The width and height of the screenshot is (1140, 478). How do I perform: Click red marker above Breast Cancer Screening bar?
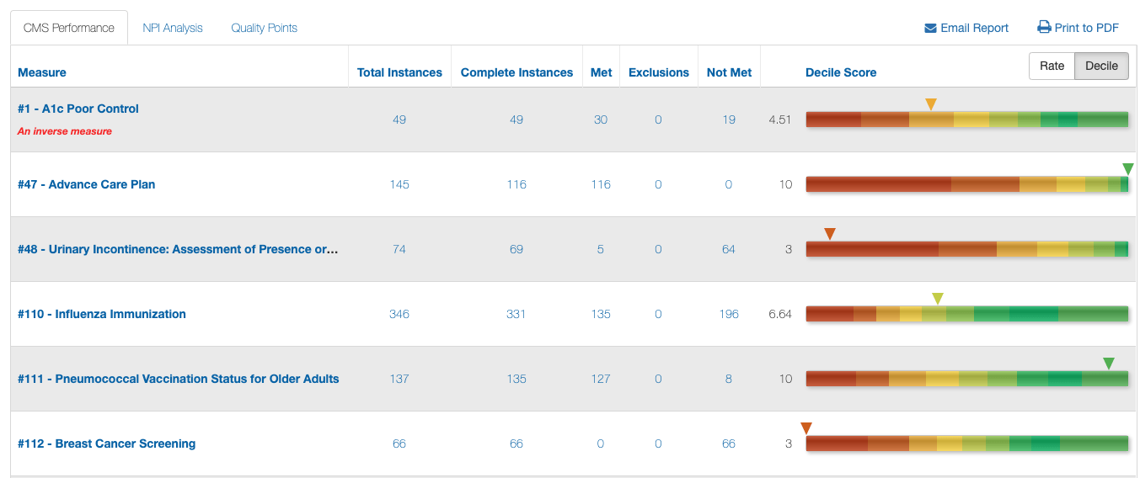[806, 428]
